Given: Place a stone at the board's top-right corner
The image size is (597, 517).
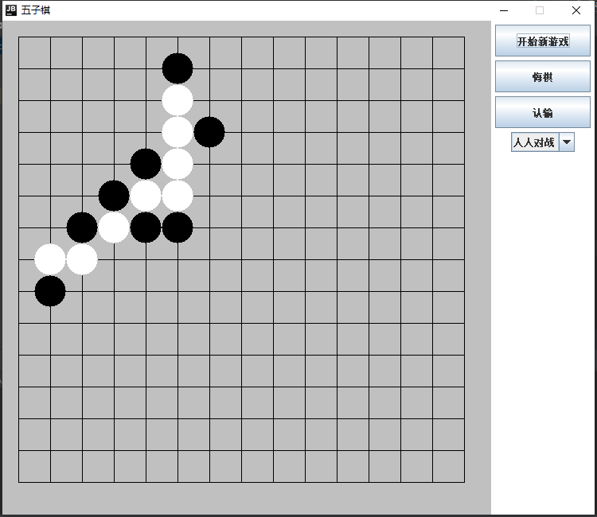Looking at the screenshot, I should [464, 37].
